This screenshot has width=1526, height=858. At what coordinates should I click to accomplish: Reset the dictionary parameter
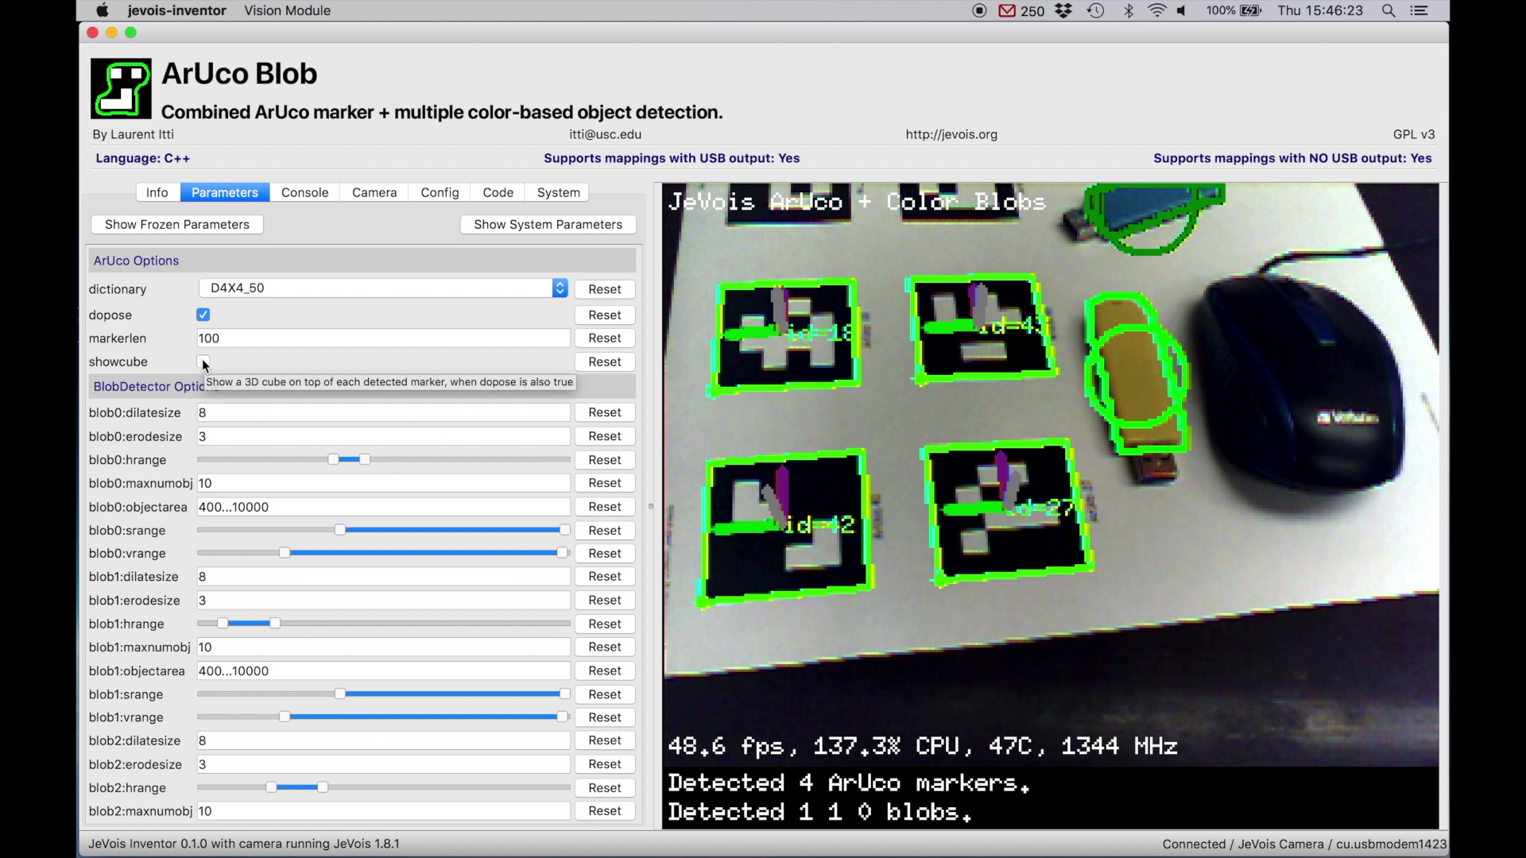click(604, 289)
